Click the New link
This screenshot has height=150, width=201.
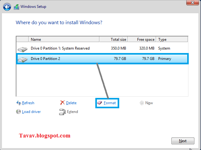[x=149, y=103]
